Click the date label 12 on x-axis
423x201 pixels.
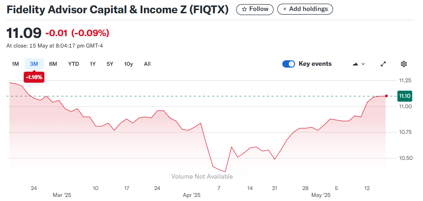pyautogui.click(x=367, y=188)
